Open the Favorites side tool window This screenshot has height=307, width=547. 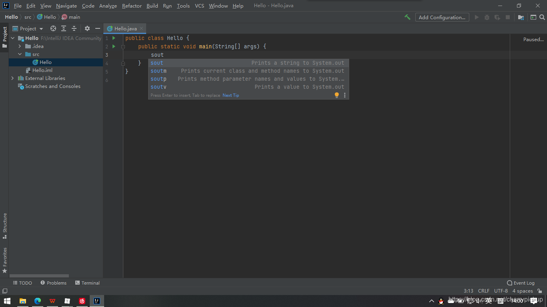pyautogui.click(x=4, y=260)
